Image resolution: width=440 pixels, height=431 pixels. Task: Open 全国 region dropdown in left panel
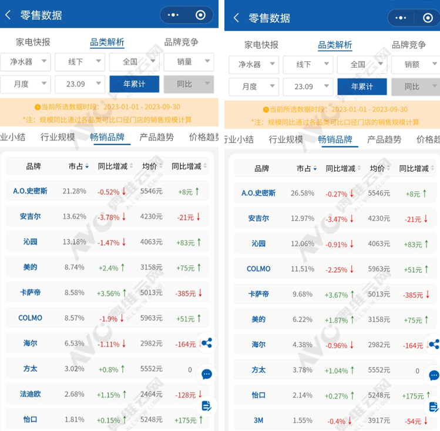point(135,62)
